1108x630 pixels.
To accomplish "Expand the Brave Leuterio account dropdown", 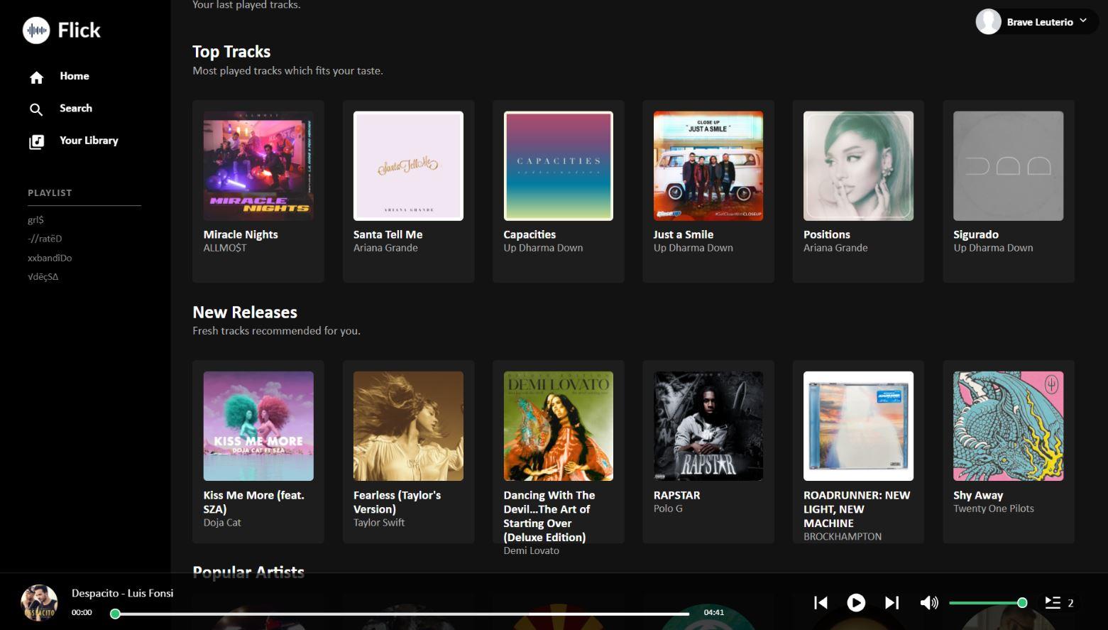I will coord(1083,21).
